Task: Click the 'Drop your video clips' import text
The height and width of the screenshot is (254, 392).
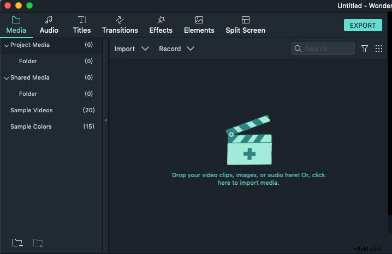Action: (248, 179)
